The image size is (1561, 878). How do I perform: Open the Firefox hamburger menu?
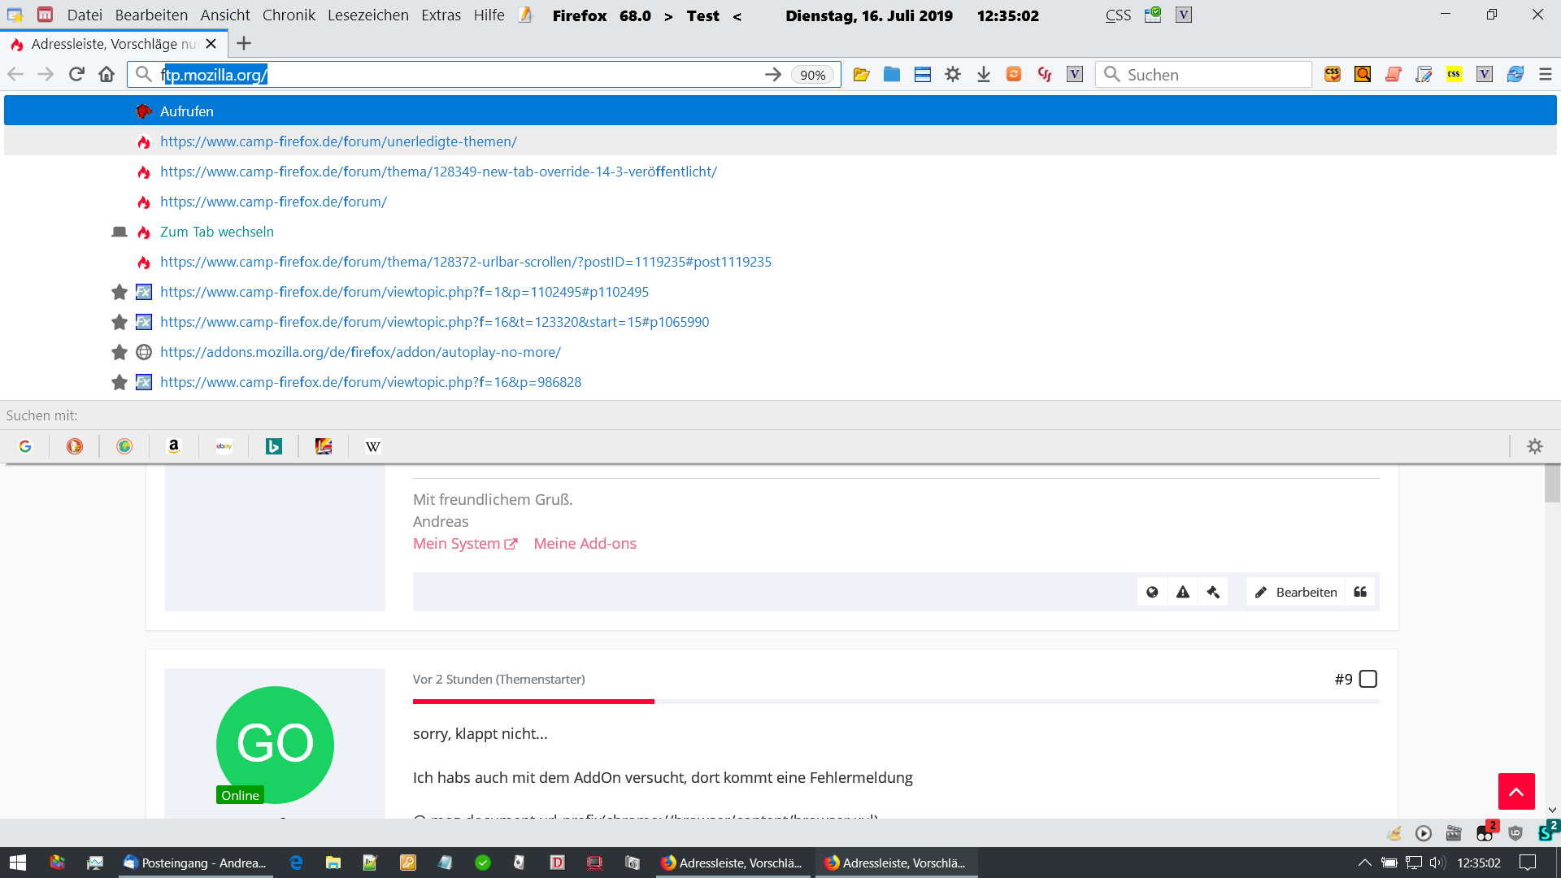coord(1546,75)
